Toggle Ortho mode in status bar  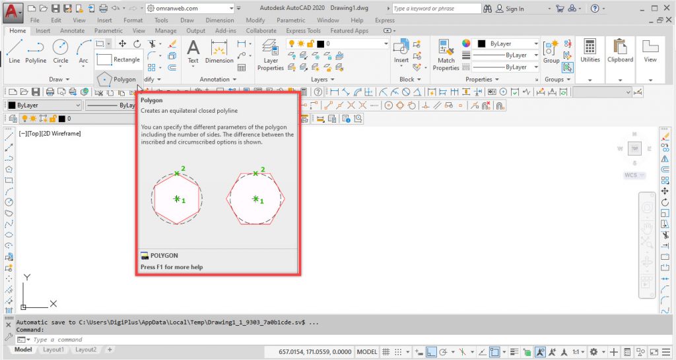point(431,352)
